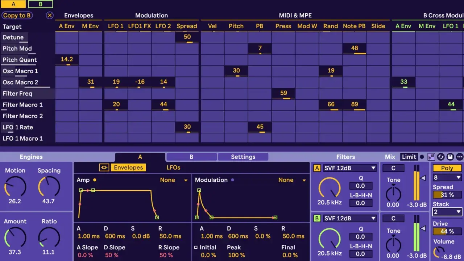The image size is (464, 261).
Task: Open the voices dropdown showing 8
Action: [x=447, y=178]
